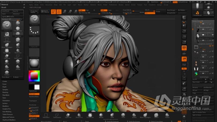
Task: Select the SelectLasso brush in Brush palette
Action: point(18,56)
